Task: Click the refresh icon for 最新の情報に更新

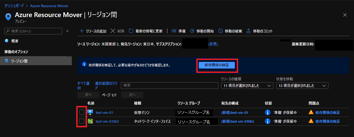Action: [131, 31]
